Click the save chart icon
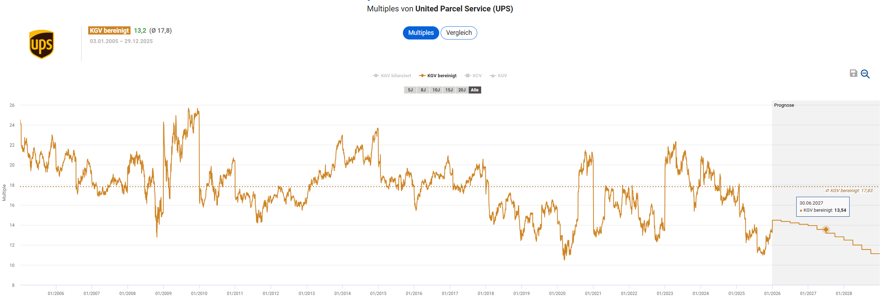The height and width of the screenshot is (306, 888). (x=853, y=73)
